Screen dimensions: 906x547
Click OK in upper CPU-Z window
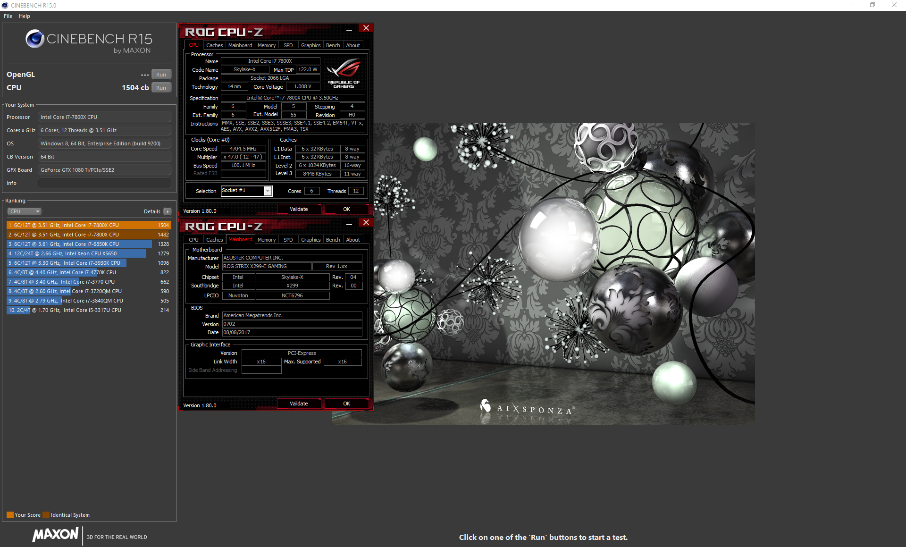point(346,209)
